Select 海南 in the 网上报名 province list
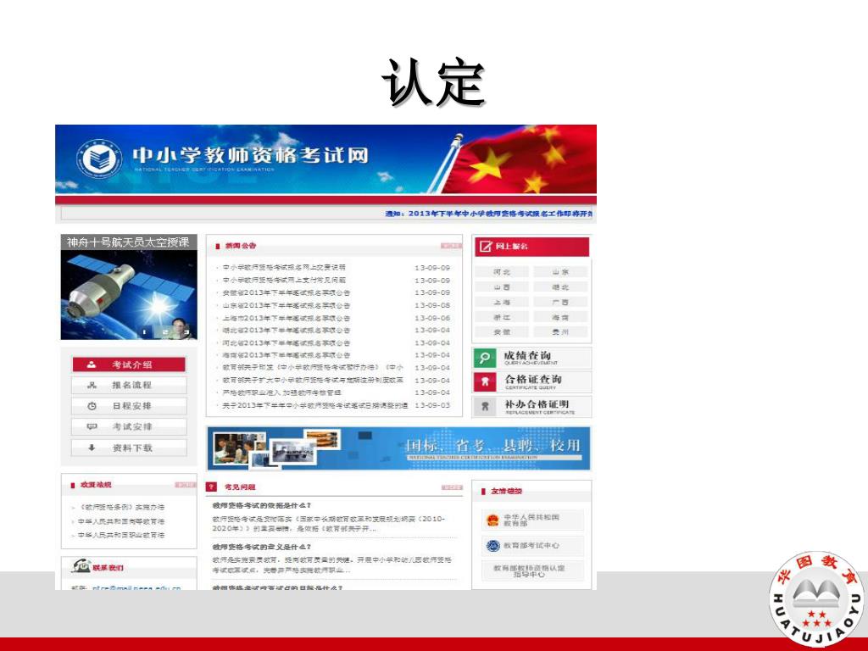 560,317
